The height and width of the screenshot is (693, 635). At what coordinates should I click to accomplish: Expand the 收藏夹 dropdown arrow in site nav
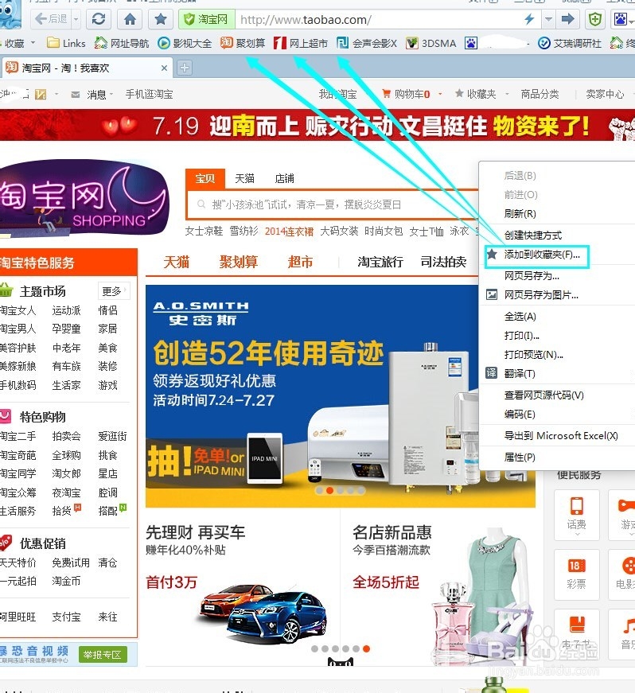click(507, 94)
